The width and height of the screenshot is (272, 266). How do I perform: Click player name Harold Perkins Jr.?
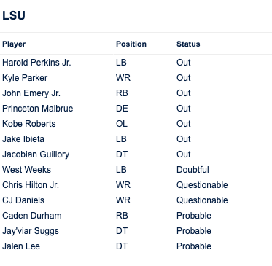pyautogui.click(x=36, y=63)
